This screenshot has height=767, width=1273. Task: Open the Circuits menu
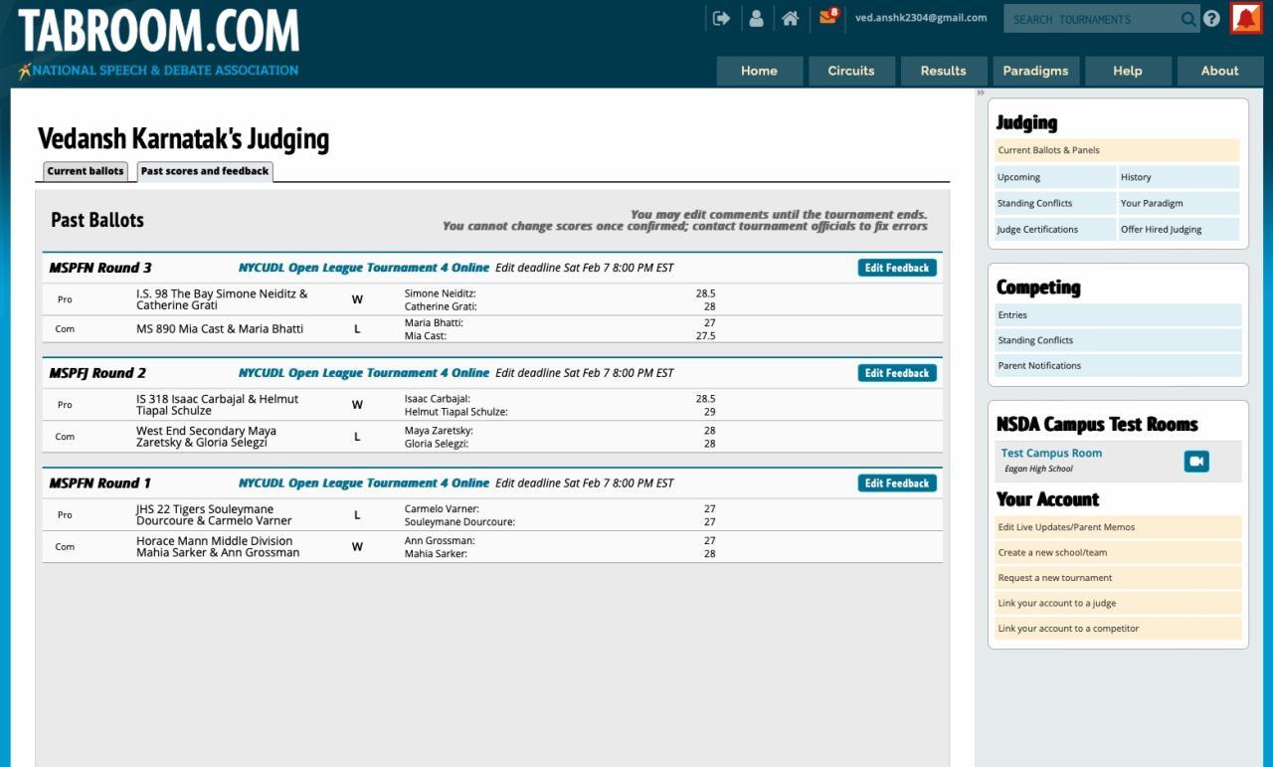point(851,71)
